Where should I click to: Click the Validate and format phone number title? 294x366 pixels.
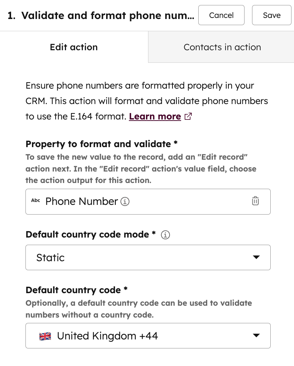point(108,15)
